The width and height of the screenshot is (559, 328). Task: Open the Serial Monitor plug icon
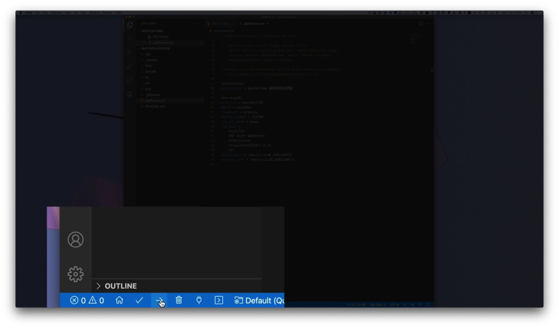tap(199, 301)
